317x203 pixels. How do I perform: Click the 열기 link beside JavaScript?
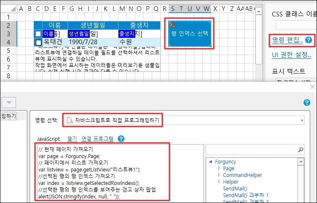point(72,139)
